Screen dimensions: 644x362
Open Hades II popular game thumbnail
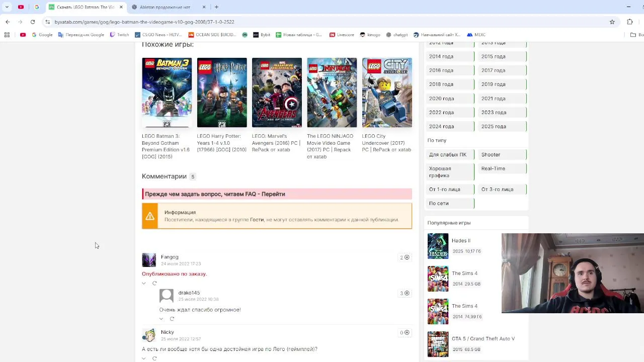438,246
